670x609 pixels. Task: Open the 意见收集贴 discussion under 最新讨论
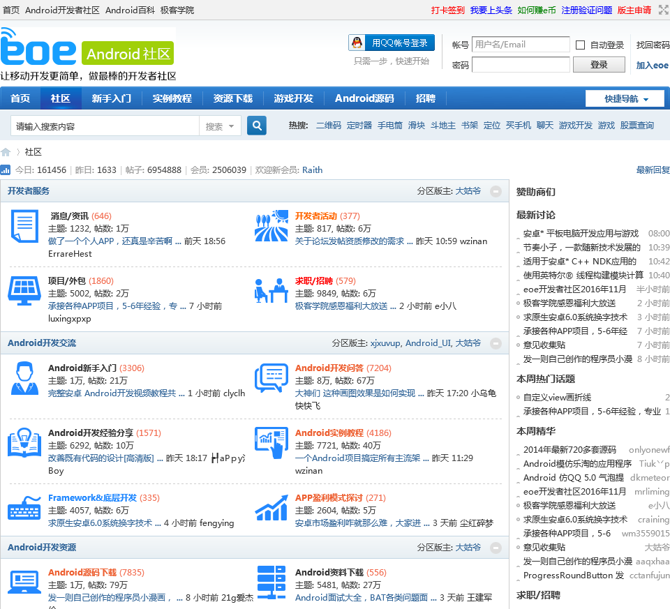click(544, 345)
